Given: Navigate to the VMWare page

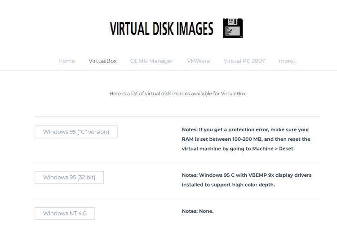Looking at the screenshot, I should click(198, 61).
